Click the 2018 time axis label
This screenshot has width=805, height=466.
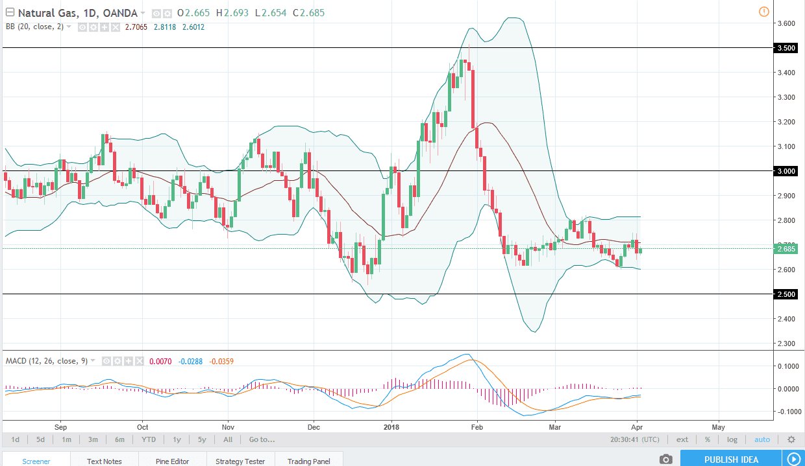pyautogui.click(x=391, y=427)
